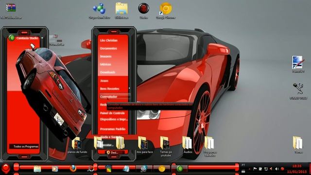Open the round red button desktop icon
Screen dimensions: 311x175
click(144, 8)
